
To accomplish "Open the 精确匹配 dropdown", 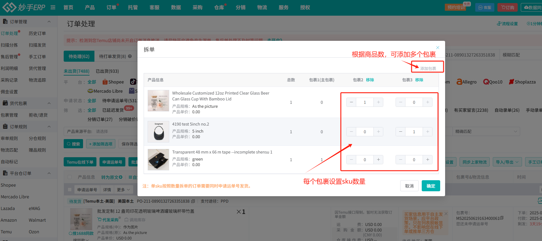I will (486, 131).
